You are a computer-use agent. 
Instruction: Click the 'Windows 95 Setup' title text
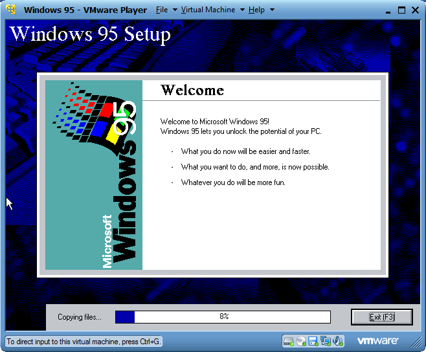pos(90,34)
